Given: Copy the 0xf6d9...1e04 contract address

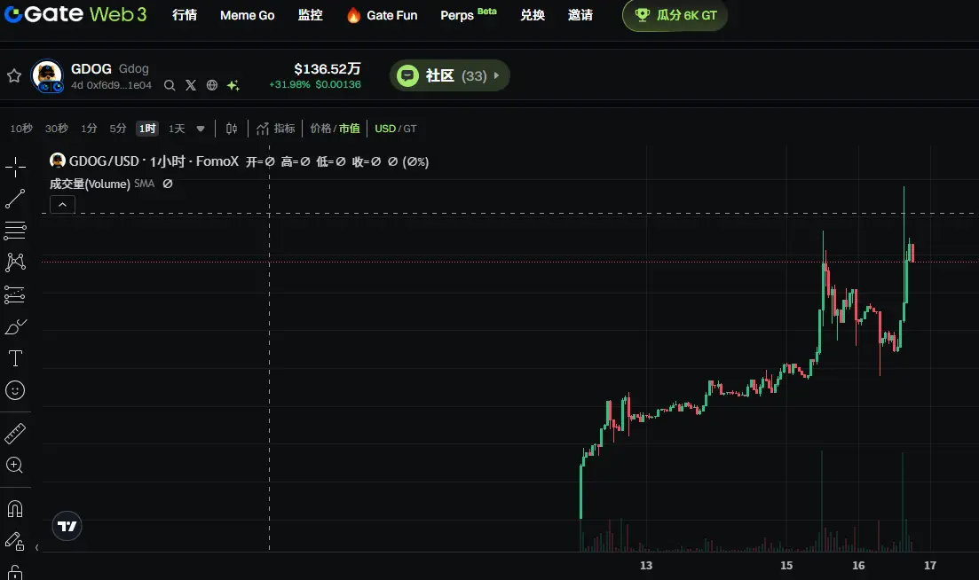Looking at the screenshot, I should [119, 85].
